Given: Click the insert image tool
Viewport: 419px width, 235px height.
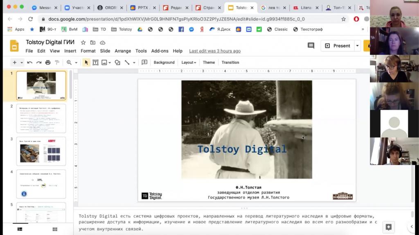Looking at the screenshot, I should [104, 63].
